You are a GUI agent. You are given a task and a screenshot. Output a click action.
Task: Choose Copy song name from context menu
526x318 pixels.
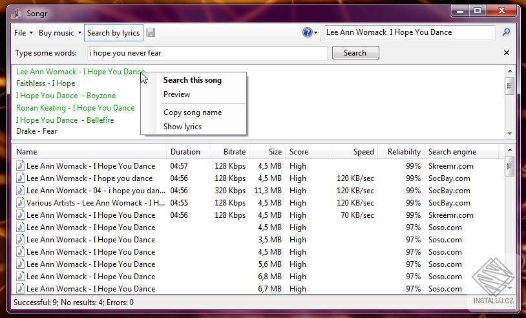pos(193,112)
